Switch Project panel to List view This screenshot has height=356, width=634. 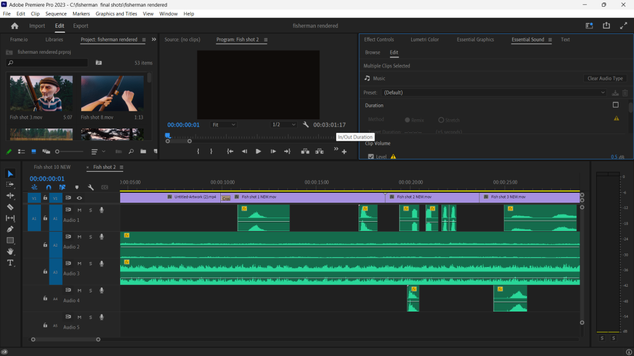click(x=22, y=151)
